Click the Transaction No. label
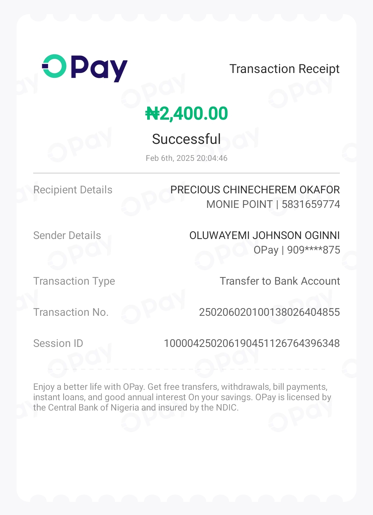 pyautogui.click(x=71, y=312)
